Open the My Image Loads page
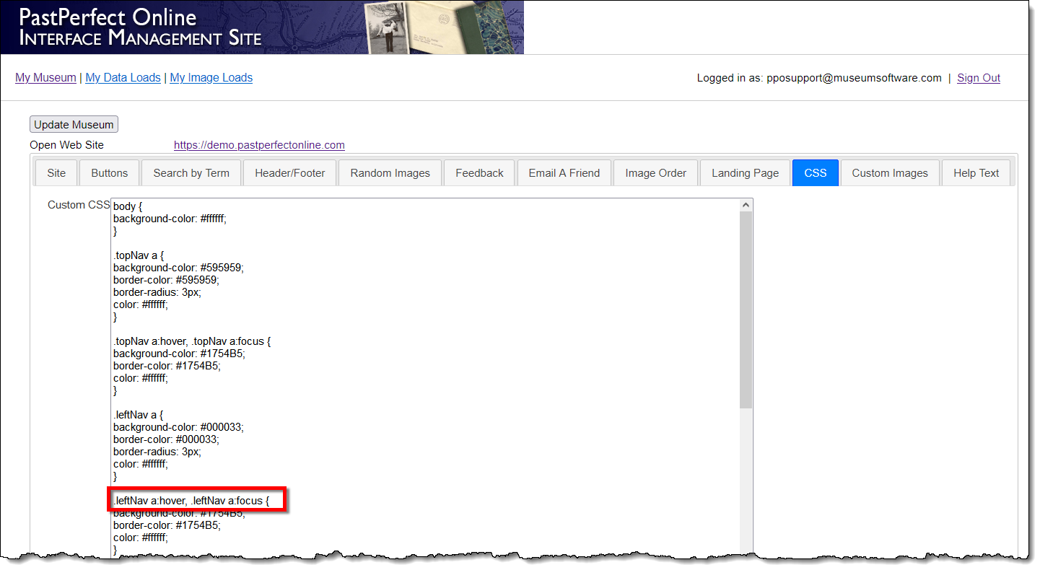 point(211,77)
